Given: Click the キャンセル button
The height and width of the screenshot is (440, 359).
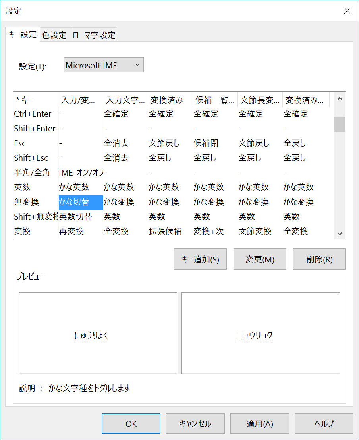Looking at the screenshot, I should point(195,423).
